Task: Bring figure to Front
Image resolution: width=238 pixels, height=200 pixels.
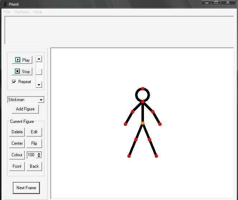Action: tap(17, 166)
